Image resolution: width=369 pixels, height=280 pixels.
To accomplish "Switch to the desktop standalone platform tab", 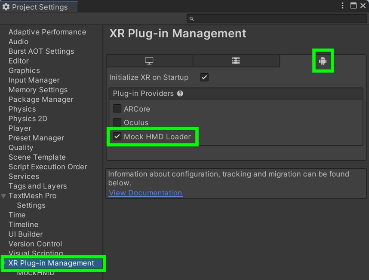I will [x=149, y=61].
